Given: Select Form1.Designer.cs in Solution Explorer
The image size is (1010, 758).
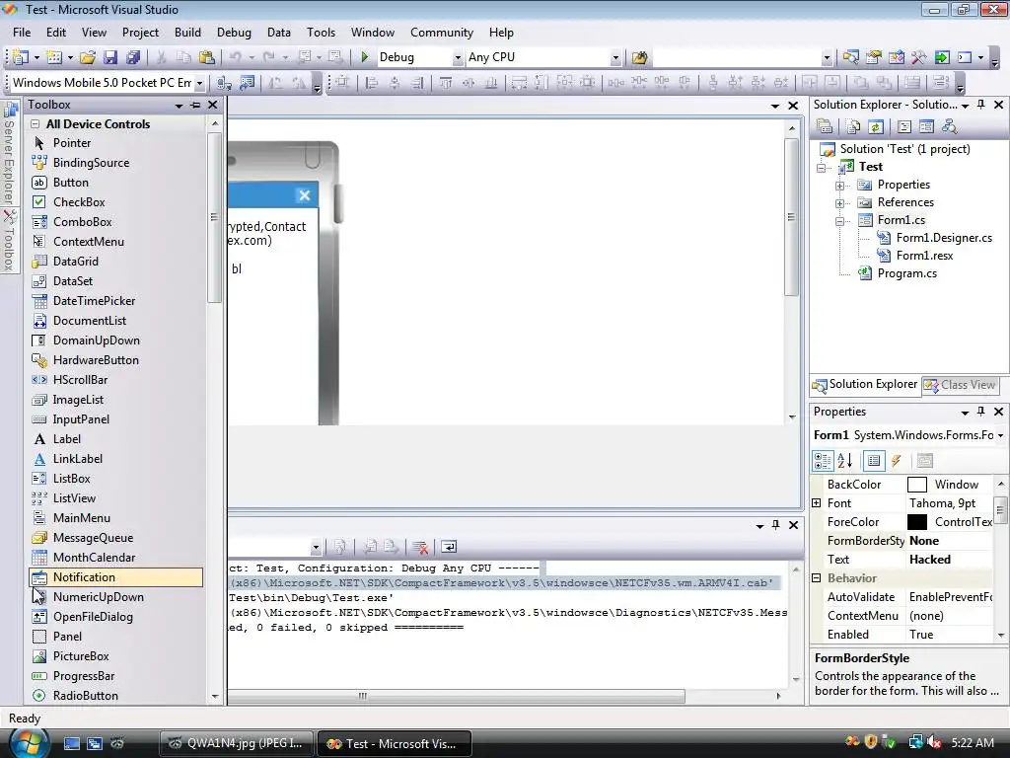Looking at the screenshot, I should coord(944,238).
